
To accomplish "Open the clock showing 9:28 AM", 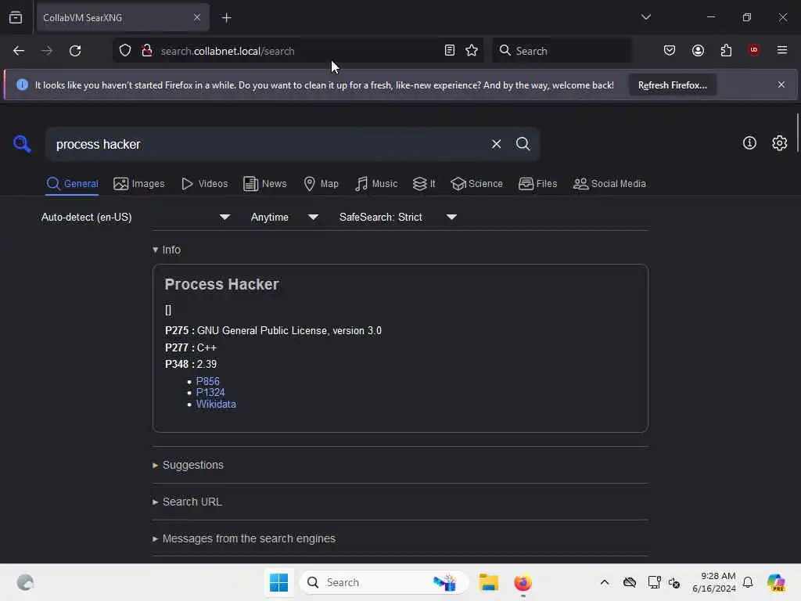I will click(x=713, y=582).
